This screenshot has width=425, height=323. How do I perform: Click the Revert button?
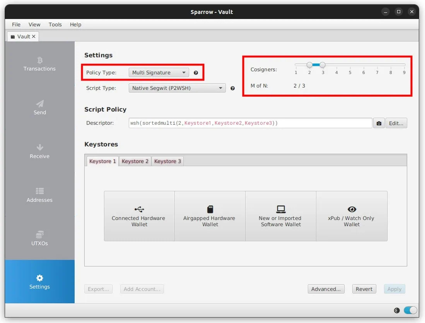(x=364, y=289)
